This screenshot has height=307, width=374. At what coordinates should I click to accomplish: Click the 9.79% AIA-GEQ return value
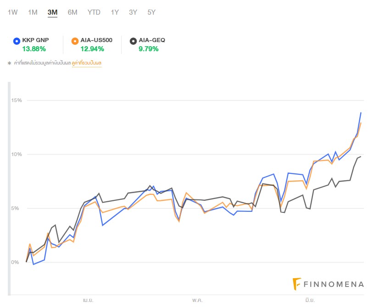148,48
